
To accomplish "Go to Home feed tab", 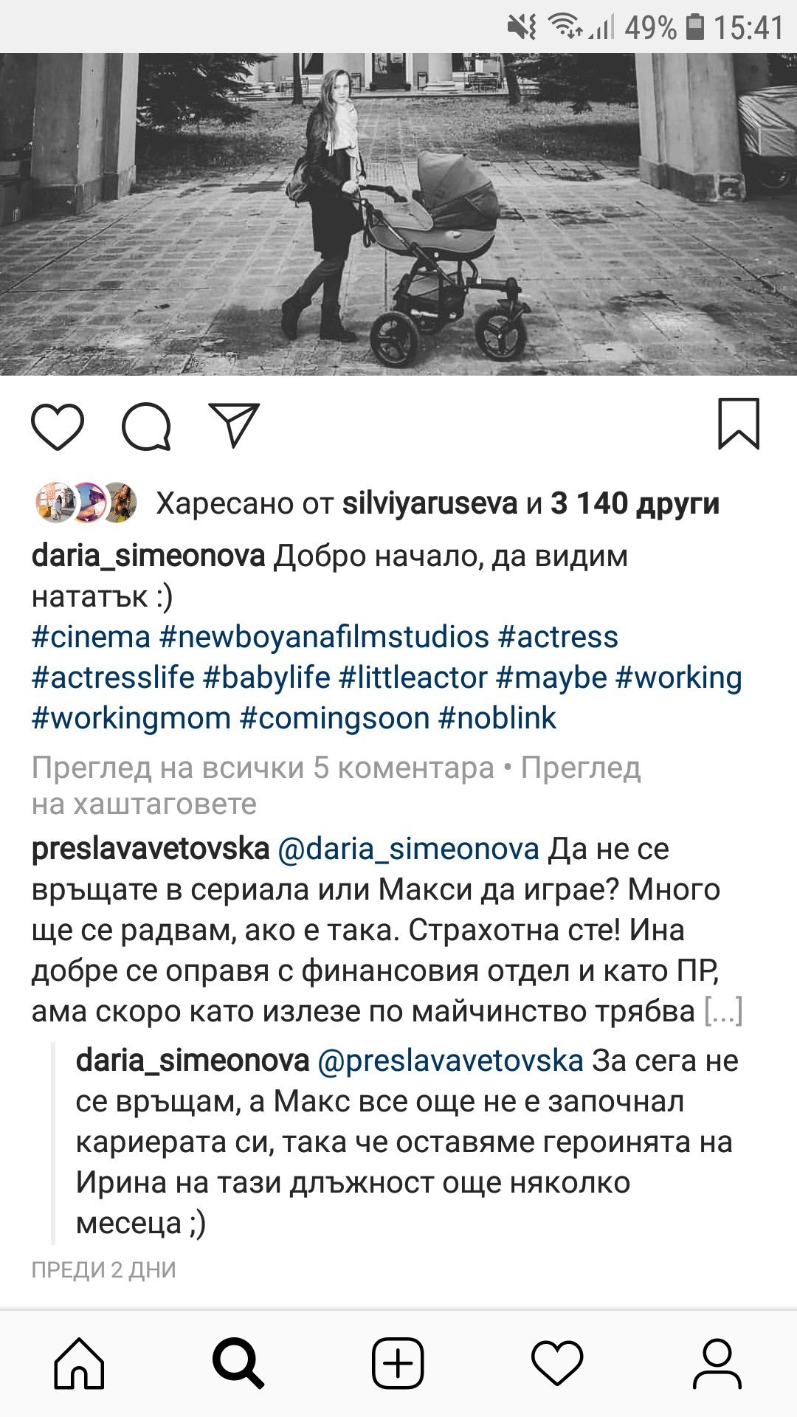I will (80, 1362).
